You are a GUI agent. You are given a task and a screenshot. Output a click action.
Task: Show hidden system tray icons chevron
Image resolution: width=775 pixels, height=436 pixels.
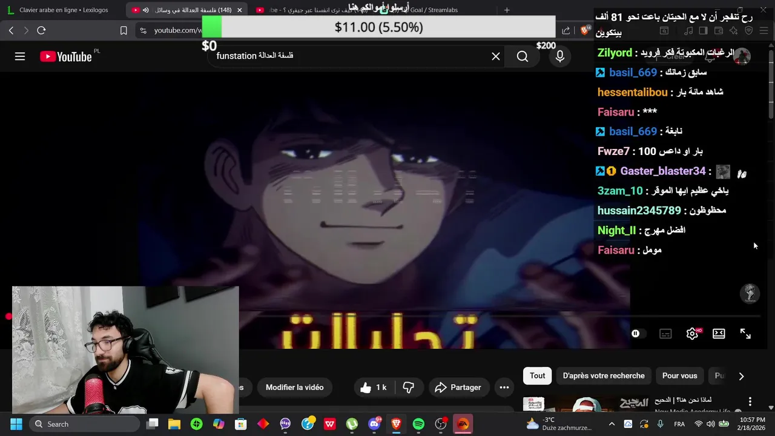[x=612, y=424]
